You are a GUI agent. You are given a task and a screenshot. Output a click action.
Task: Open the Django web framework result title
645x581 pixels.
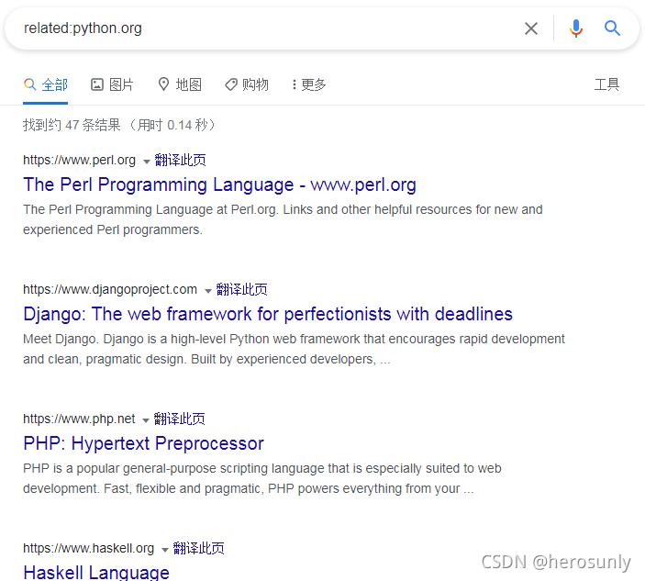[x=268, y=314]
